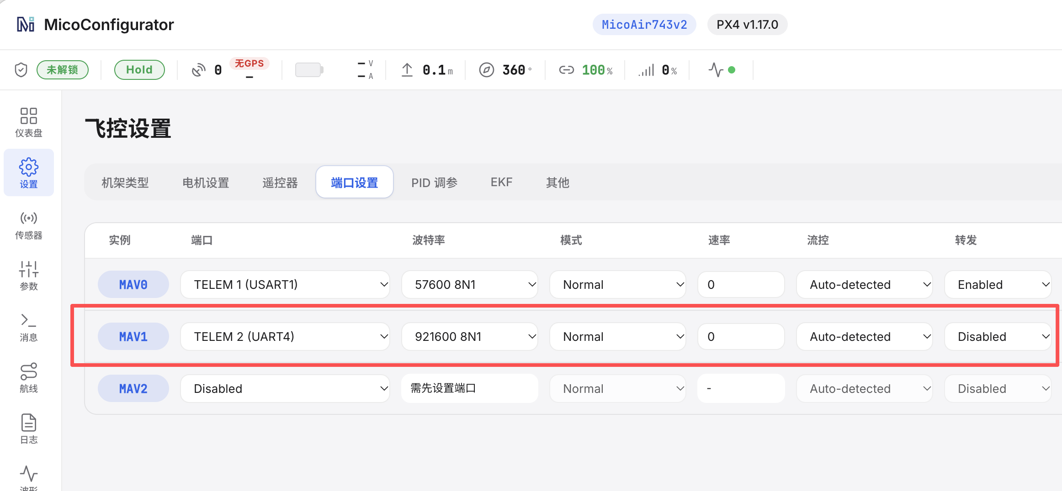Open the 日志 log file icon
Image resolution: width=1062 pixels, height=491 pixels.
29,423
